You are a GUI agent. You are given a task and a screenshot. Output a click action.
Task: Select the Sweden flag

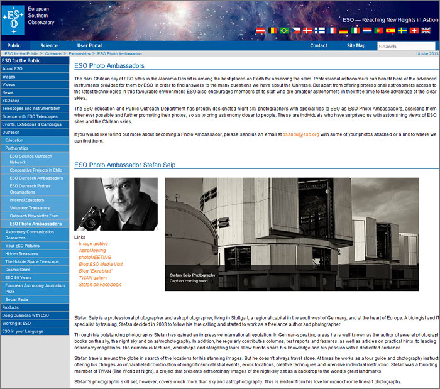click(x=402, y=31)
